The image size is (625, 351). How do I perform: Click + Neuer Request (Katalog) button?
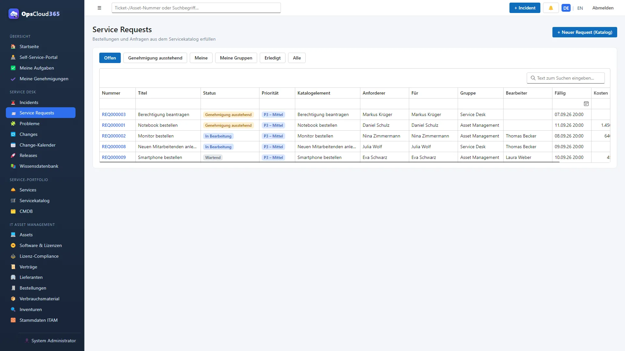click(585, 32)
